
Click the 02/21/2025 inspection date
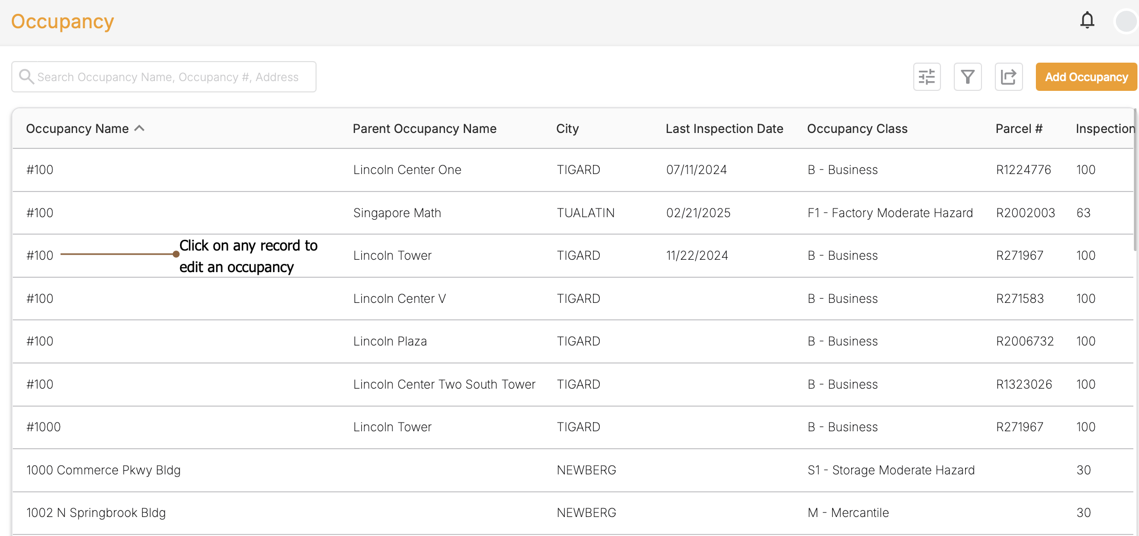698,213
